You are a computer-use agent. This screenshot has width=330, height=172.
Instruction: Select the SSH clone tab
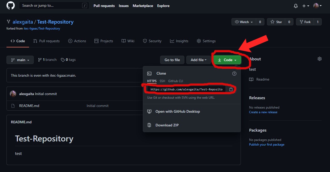point(162,81)
